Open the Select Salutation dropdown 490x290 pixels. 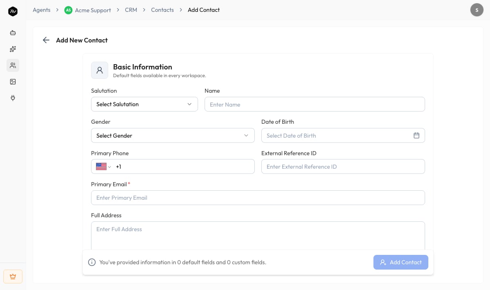pyautogui.click(x=145, y=104)
